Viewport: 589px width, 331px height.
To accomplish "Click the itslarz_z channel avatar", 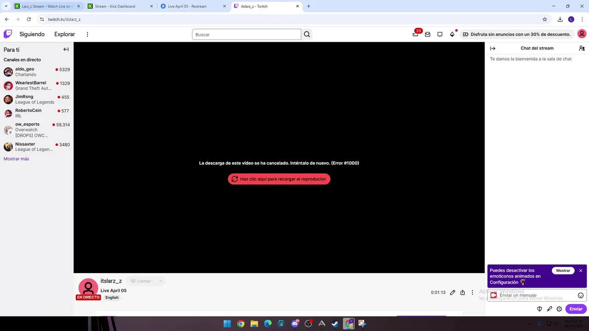I will click(x=88, y=288).
